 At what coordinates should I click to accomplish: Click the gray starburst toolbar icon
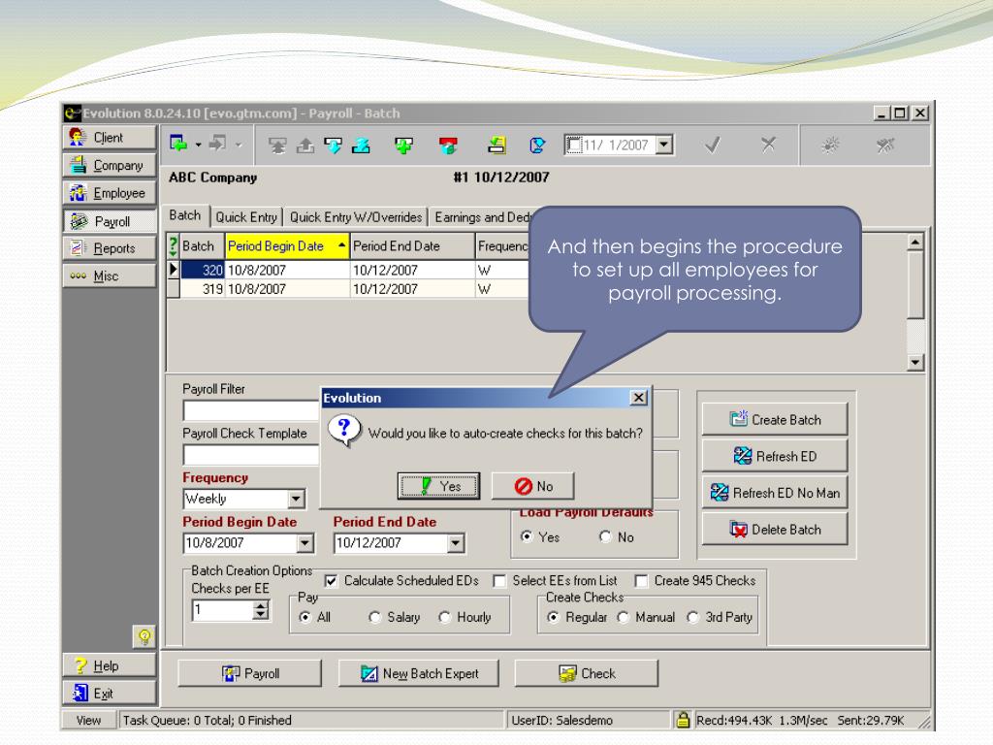830,146
